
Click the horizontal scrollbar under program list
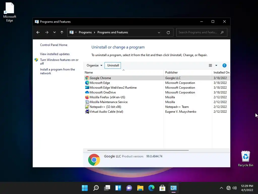pyautogui.click(x=138, y=150)
